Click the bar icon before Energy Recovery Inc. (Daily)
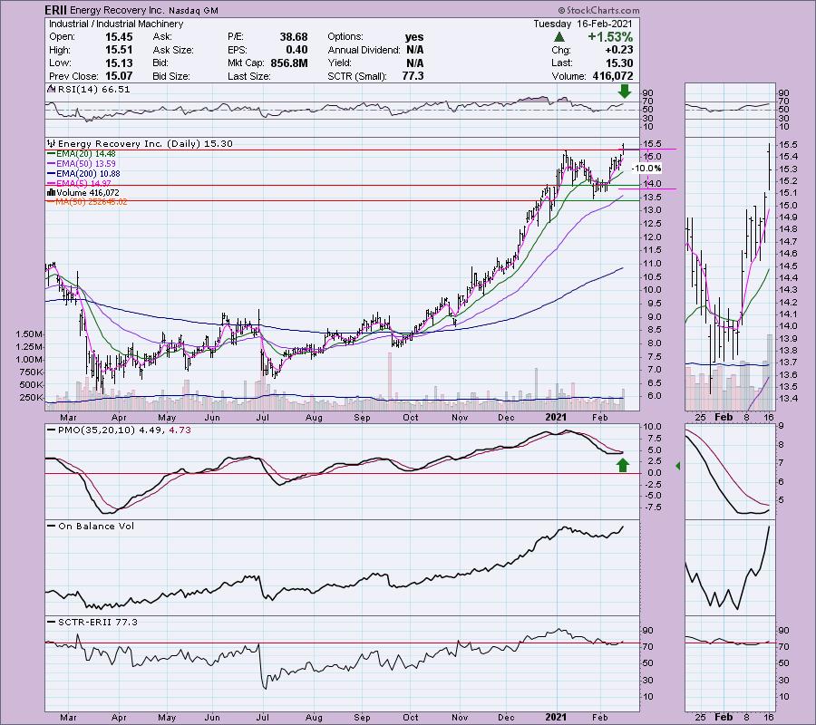 (52, 143)
